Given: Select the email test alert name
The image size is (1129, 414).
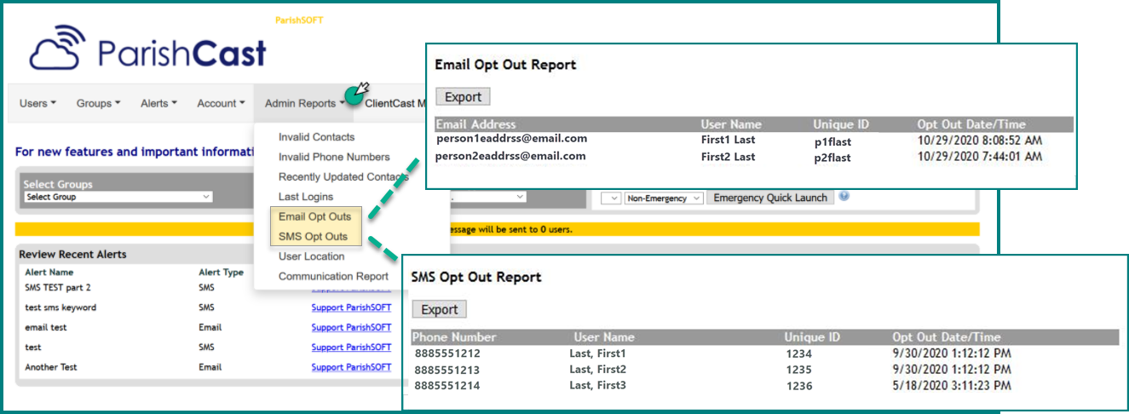Looking at the screenshot, I should [x=46, y=327].
